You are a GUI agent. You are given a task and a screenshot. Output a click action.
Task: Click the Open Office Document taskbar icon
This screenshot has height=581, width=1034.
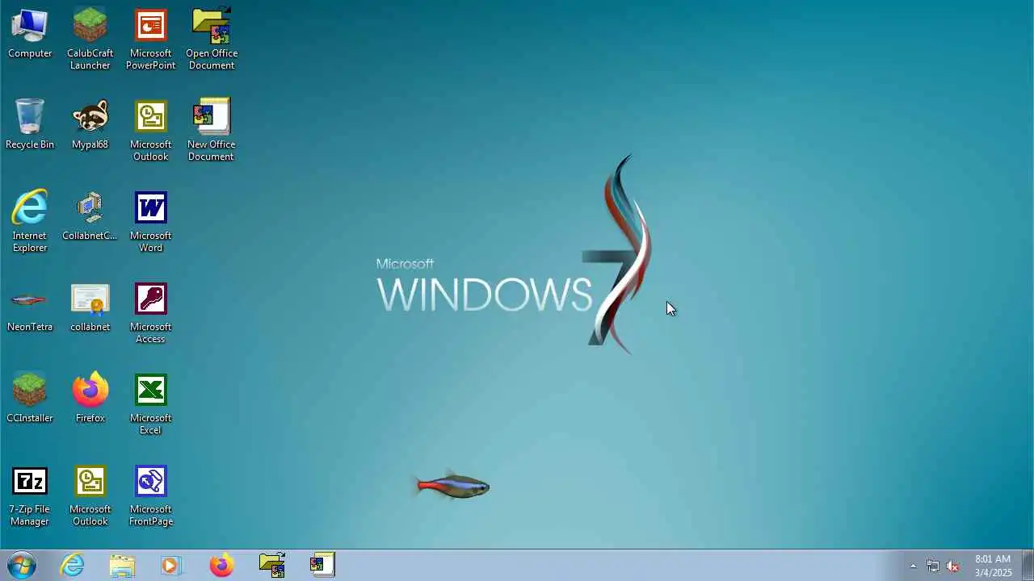[272, 565]
